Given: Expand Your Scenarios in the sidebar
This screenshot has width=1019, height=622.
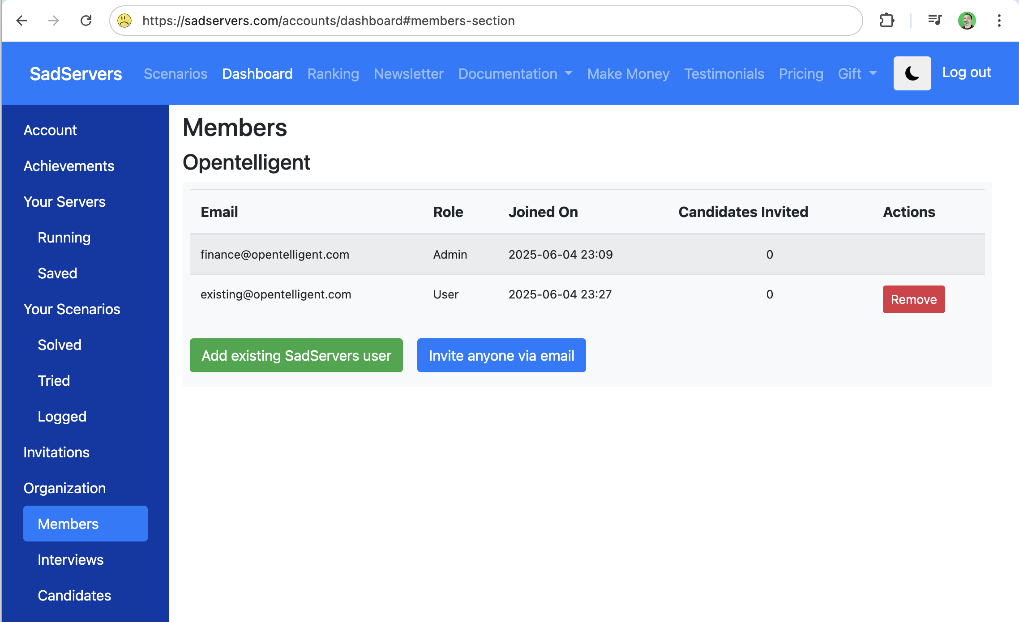Looking at the screenshot, I should tap(72, 309).
